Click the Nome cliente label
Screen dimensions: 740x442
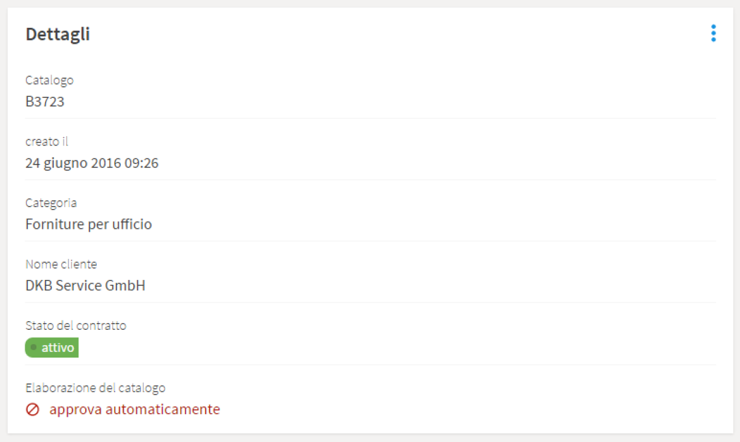pos(61,264)
